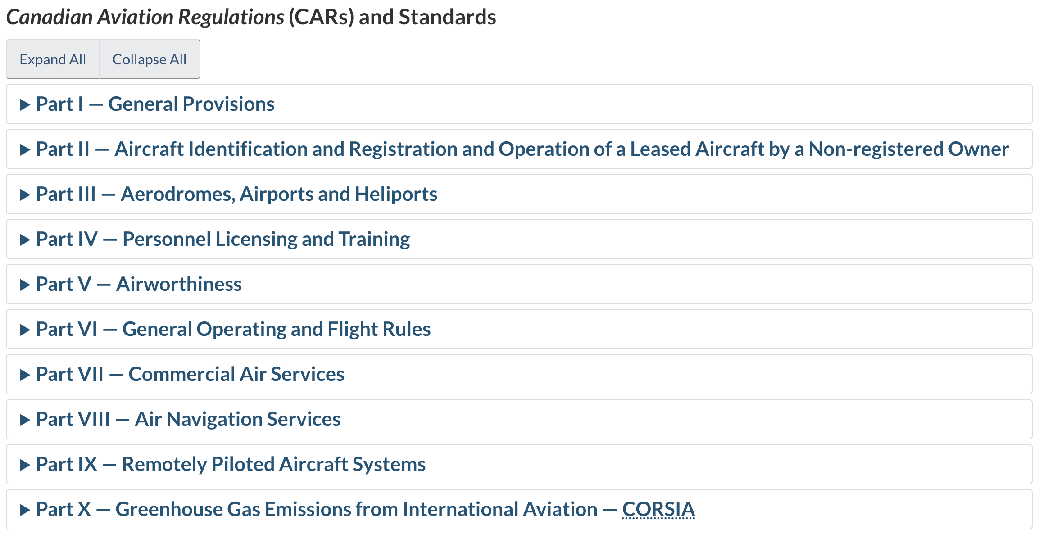Screen dimensions: 1039x534
Task: Open Part IX Remotely Piloted Aircraft Systems
Action: [x=231, y=464]
